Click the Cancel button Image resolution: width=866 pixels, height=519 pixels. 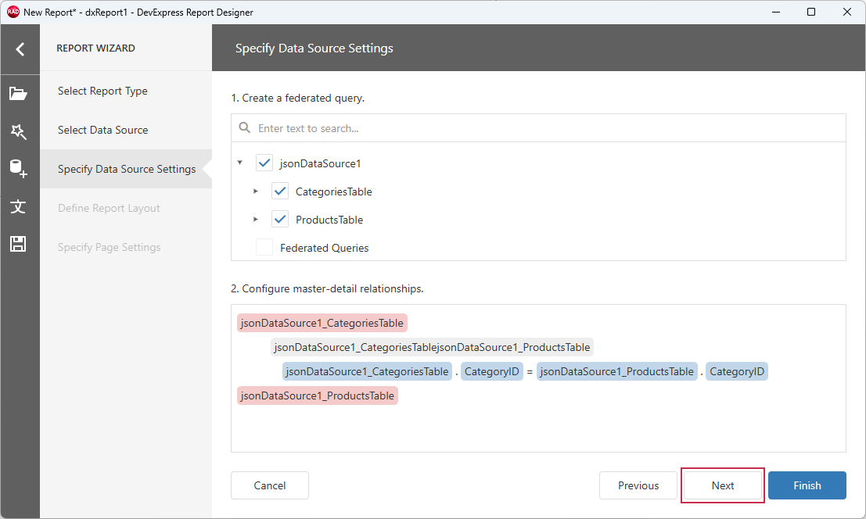(x=270, y=485)
